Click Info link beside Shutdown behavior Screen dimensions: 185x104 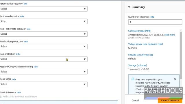(x=22, y=16)
